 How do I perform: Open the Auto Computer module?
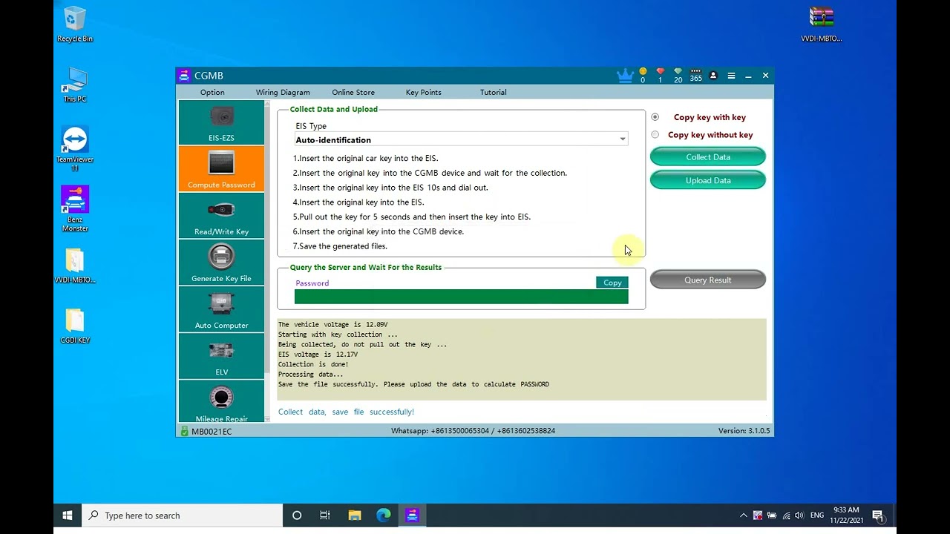(x=221, y=309)
